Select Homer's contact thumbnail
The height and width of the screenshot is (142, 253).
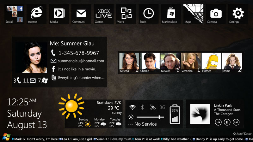[x=211, y=63]
